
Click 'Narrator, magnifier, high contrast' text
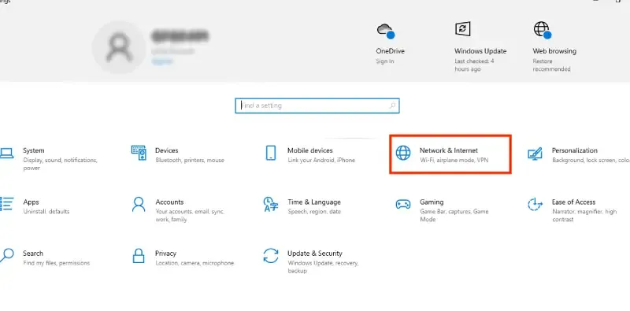[584, 216]
